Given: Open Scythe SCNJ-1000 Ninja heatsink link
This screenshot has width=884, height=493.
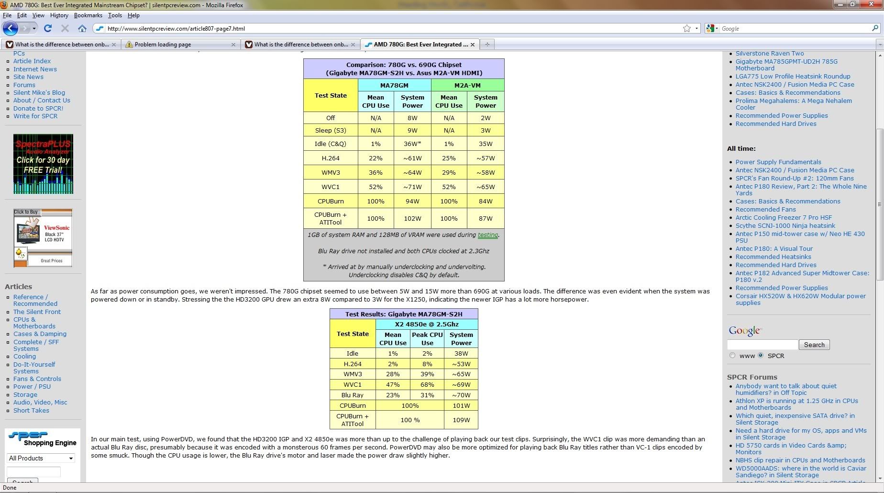Looking at the screenshot, I should tap(785, 226).
